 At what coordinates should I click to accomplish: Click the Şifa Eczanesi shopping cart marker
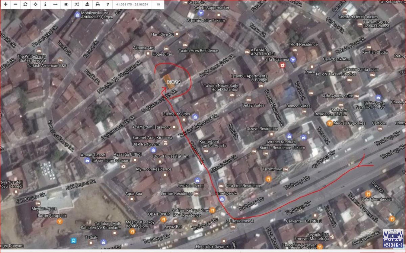[293, 60]
